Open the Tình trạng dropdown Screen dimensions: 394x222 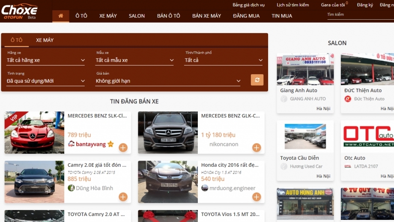click(45, 81)
